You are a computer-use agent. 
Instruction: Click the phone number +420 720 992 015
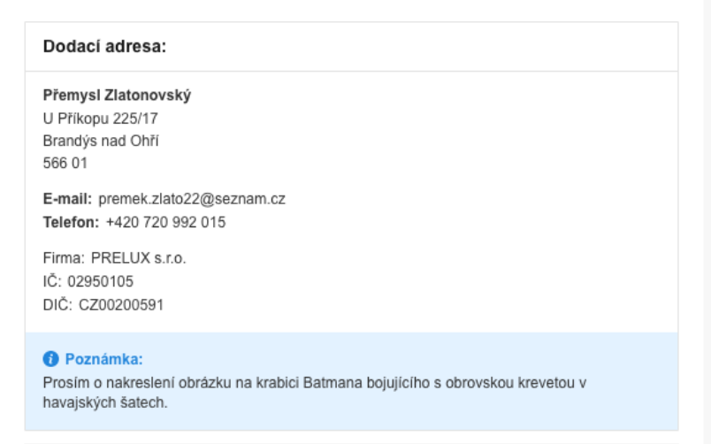coord(165,222)
